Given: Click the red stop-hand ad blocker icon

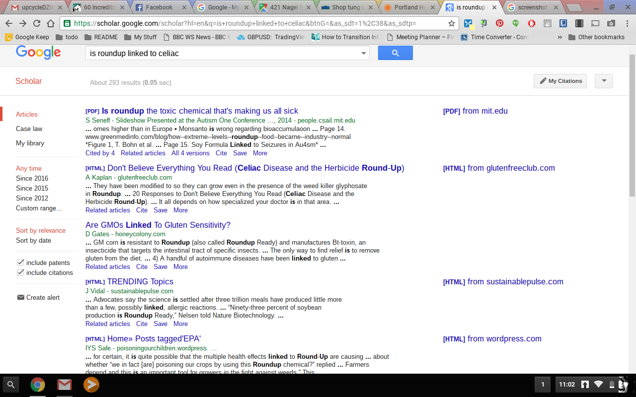Looking at the screenshot, I should 531,23.
